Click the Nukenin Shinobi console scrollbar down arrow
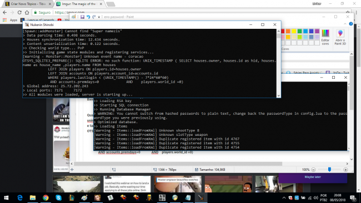The width and height of the screenshot is (361, 203). (279, 95)
